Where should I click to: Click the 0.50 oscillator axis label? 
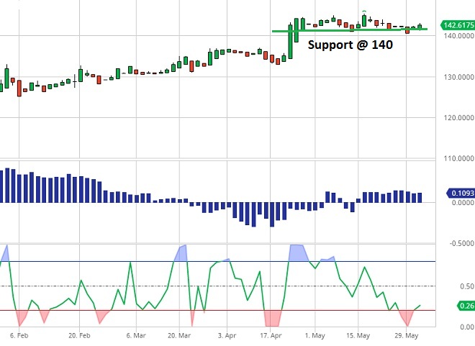[467, 286]
